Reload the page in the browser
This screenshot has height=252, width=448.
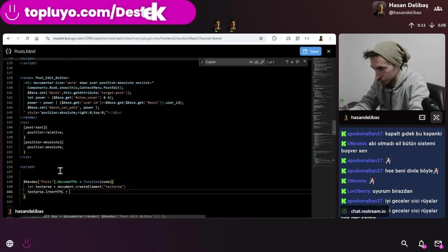tap(27, 38)
